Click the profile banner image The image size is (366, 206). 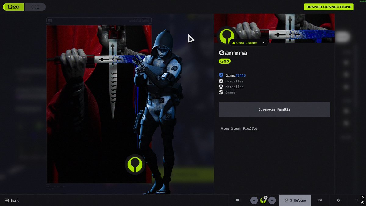tap(274, 28)
